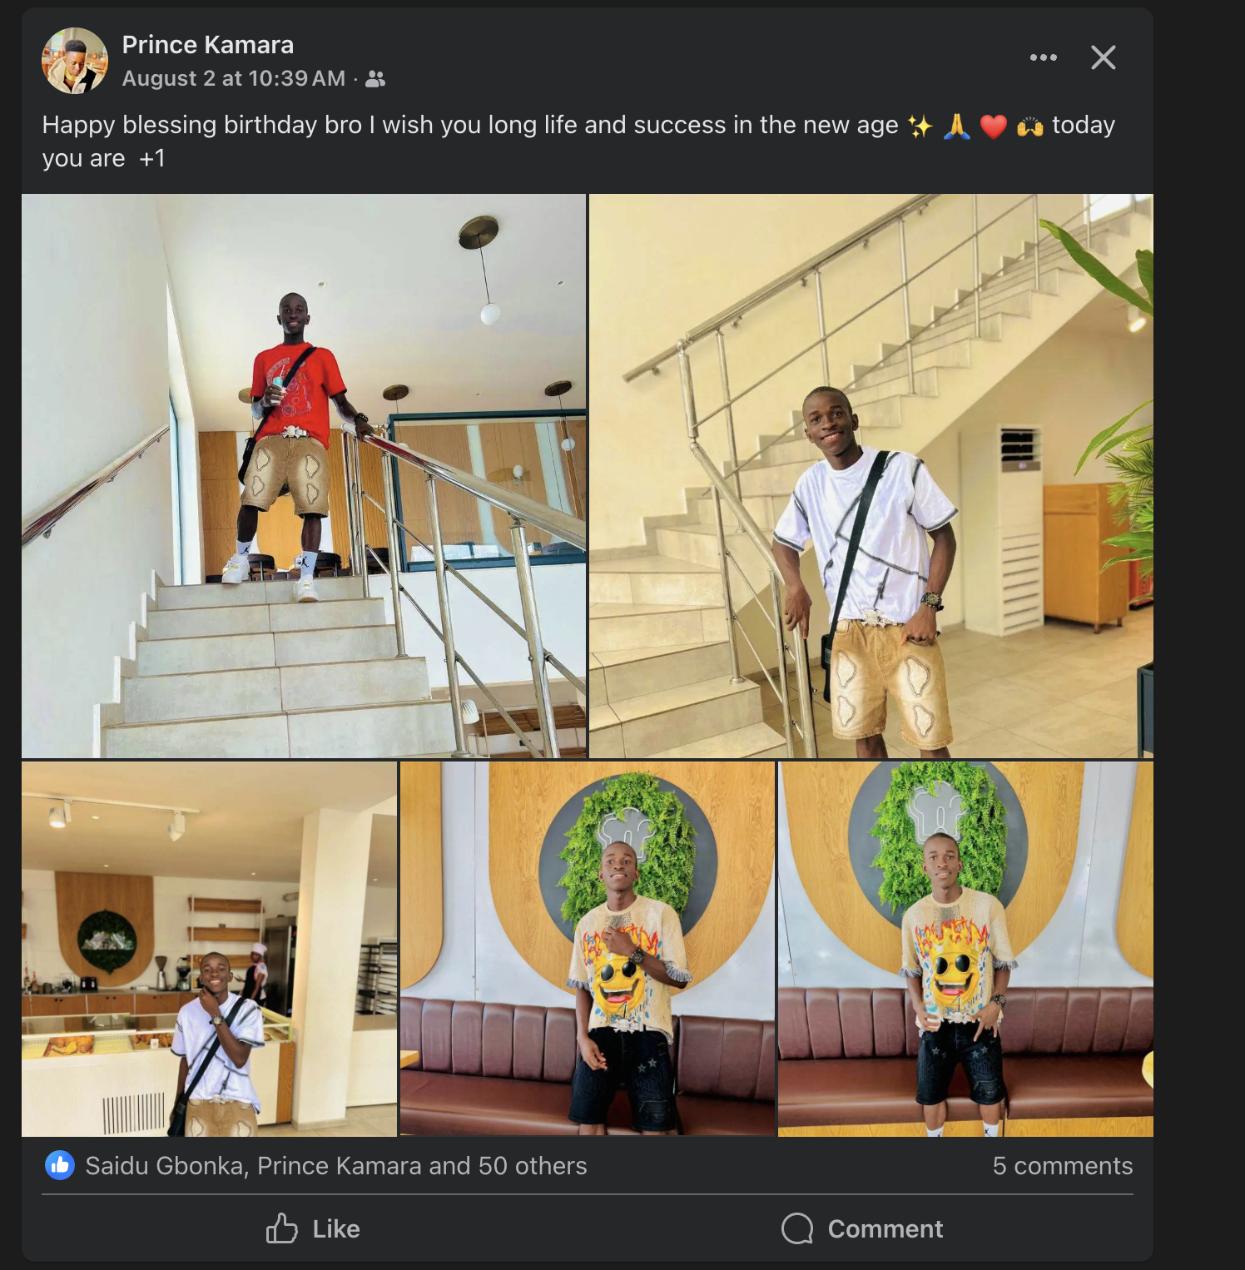This screenshot has width=1245, height=1270.
Task: Close the post with the X icon
Action: pos(1104,57)
